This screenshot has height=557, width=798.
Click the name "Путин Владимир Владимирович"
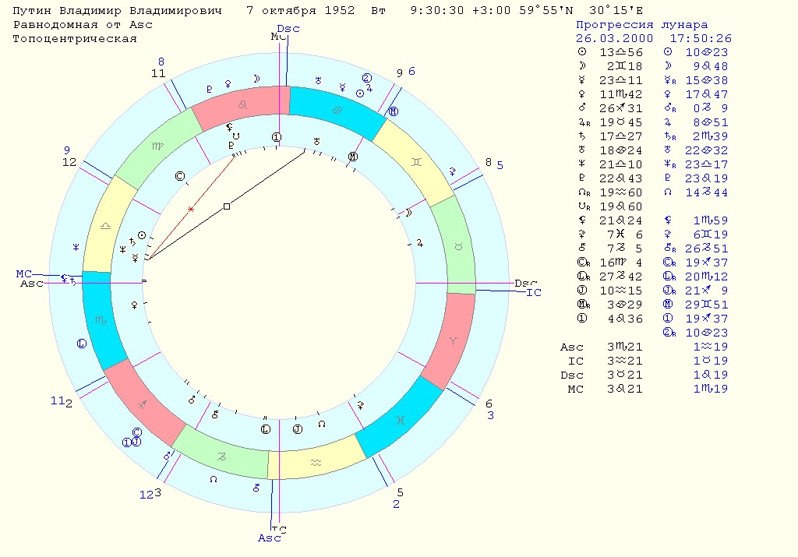point(118,11)
